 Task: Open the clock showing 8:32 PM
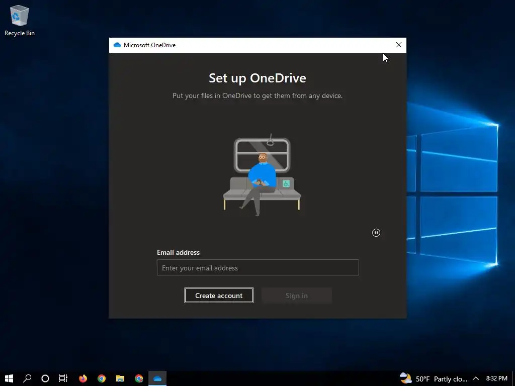[x=496, y=378]
